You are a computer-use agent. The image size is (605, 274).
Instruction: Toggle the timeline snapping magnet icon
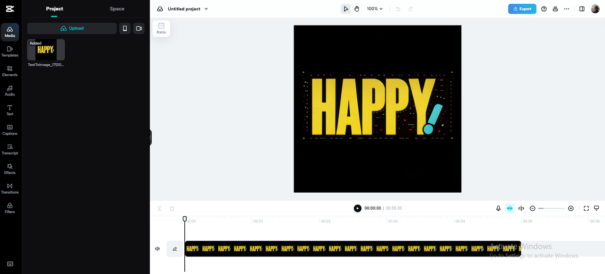(510, 208)
